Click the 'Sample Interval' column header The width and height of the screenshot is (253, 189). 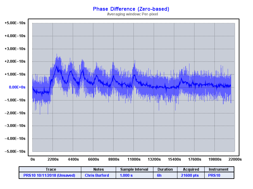coord(134,169)
